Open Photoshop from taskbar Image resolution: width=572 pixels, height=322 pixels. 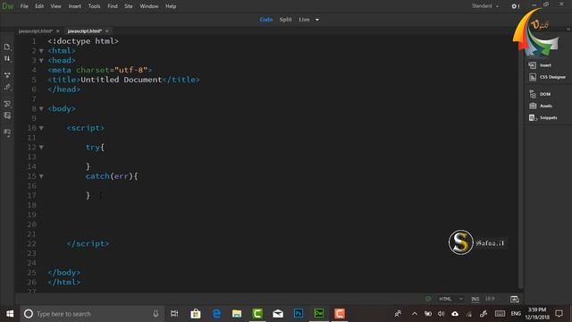coord(299,314)
